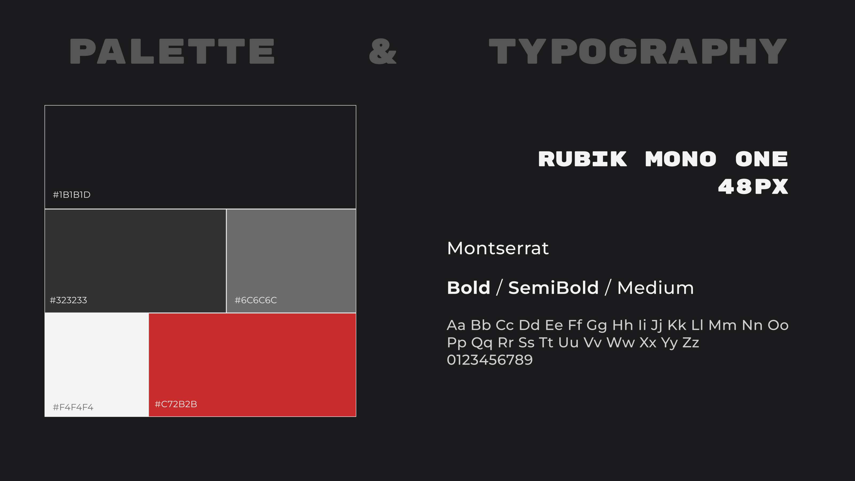Click the alphabet line starting with Aa
Image resolution: width=855 pixels, height=481 pixels.
tap(617, 325)
